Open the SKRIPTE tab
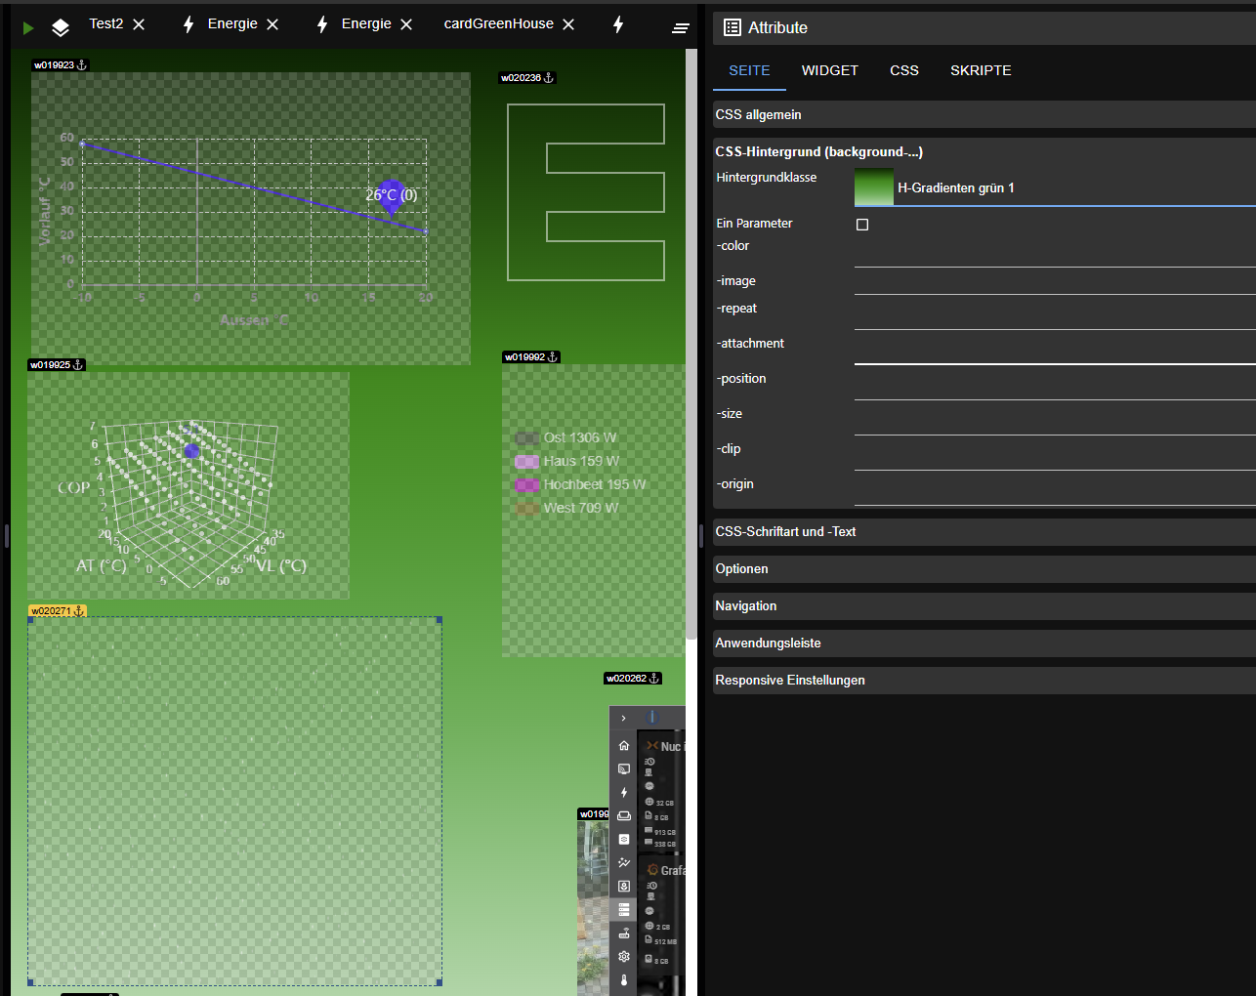Viewport: 1256px width, 996px height. [981, 70]
